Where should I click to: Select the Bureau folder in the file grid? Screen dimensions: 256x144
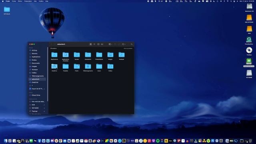[x=77, y=56]
